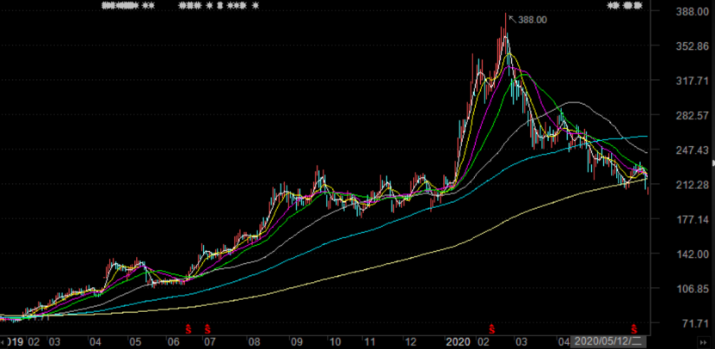Click the 12 month label on the time axis

tap(410, 341)
